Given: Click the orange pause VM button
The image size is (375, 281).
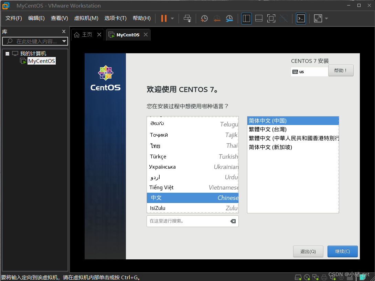Looking at the screenshot, I should click(x=164, y=19).
